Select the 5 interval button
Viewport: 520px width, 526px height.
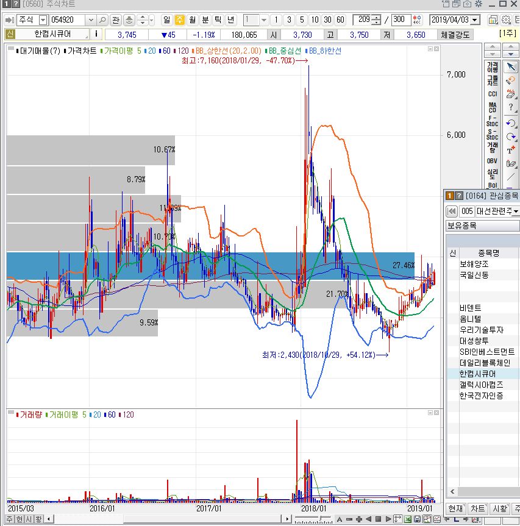(302, 20)
